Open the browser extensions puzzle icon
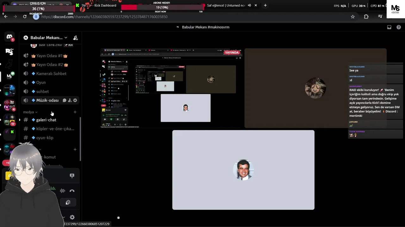The width and height of the screenshot is (405, 227). [366, 17]
